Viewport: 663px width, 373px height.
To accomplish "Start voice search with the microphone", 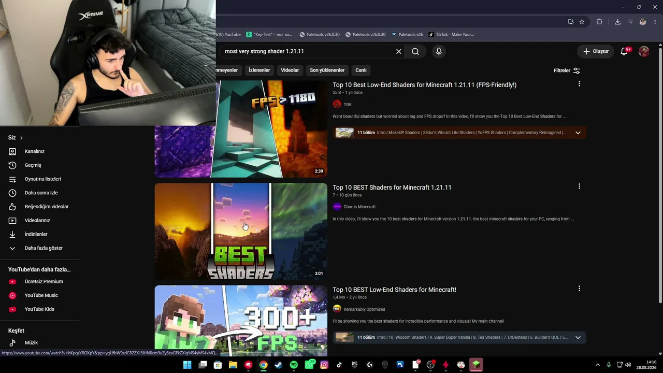I will pos(439,51).
